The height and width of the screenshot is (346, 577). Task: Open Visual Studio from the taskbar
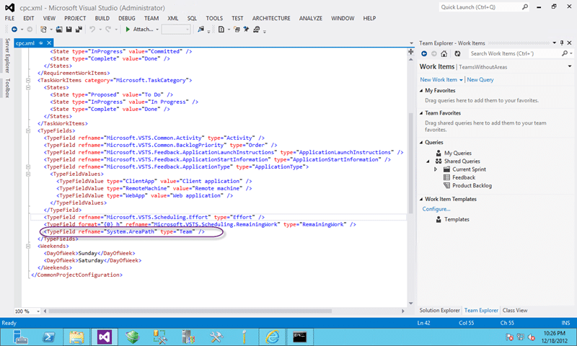coord(104,337)
